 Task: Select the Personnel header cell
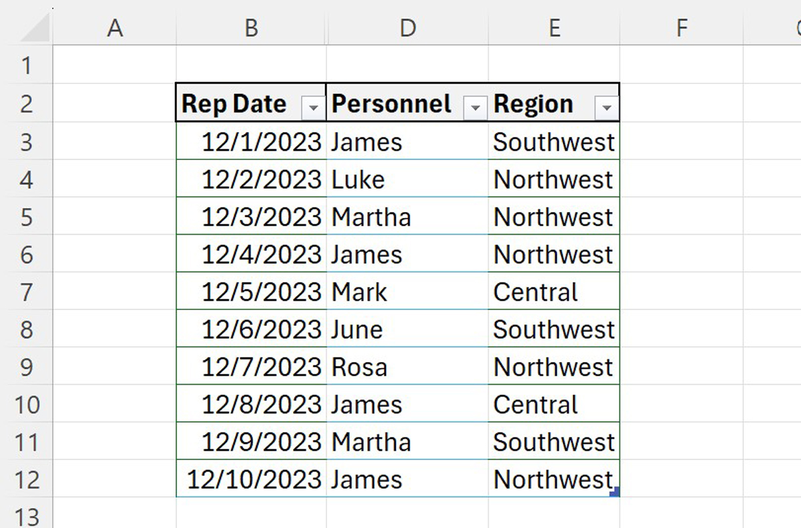pyautogui.click(x=394, y=103)
